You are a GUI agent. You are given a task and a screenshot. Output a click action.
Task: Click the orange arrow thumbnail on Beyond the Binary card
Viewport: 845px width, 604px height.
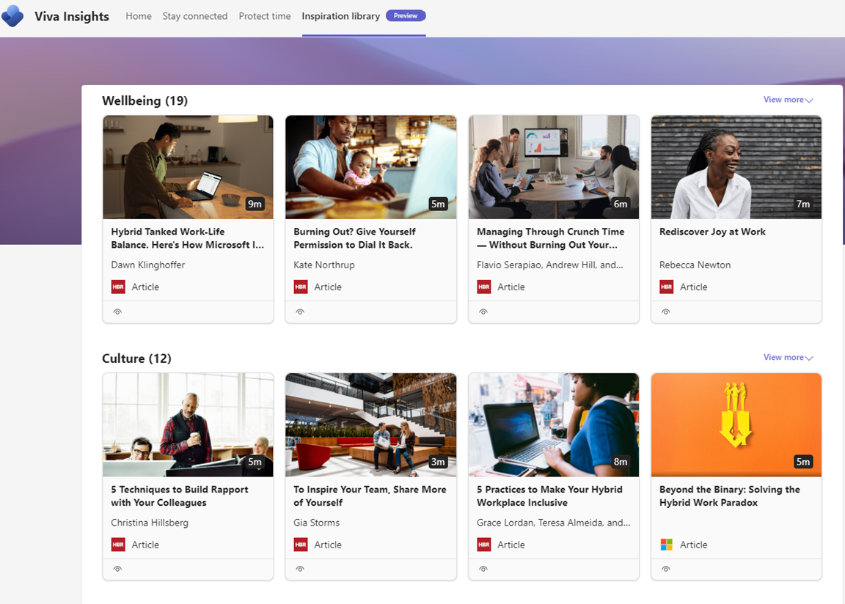736,424
